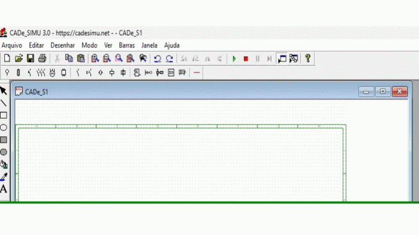Select the line drawing tool
The width and height of the screenshot is (419, 235).
click(x=4, y=103)
